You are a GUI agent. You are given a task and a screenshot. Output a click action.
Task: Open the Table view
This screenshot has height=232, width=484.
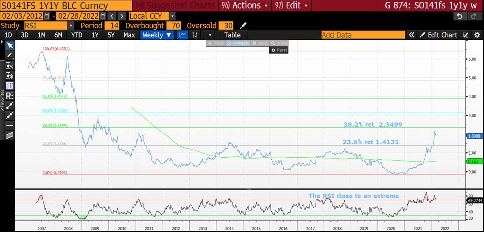(x=232, y=35)
